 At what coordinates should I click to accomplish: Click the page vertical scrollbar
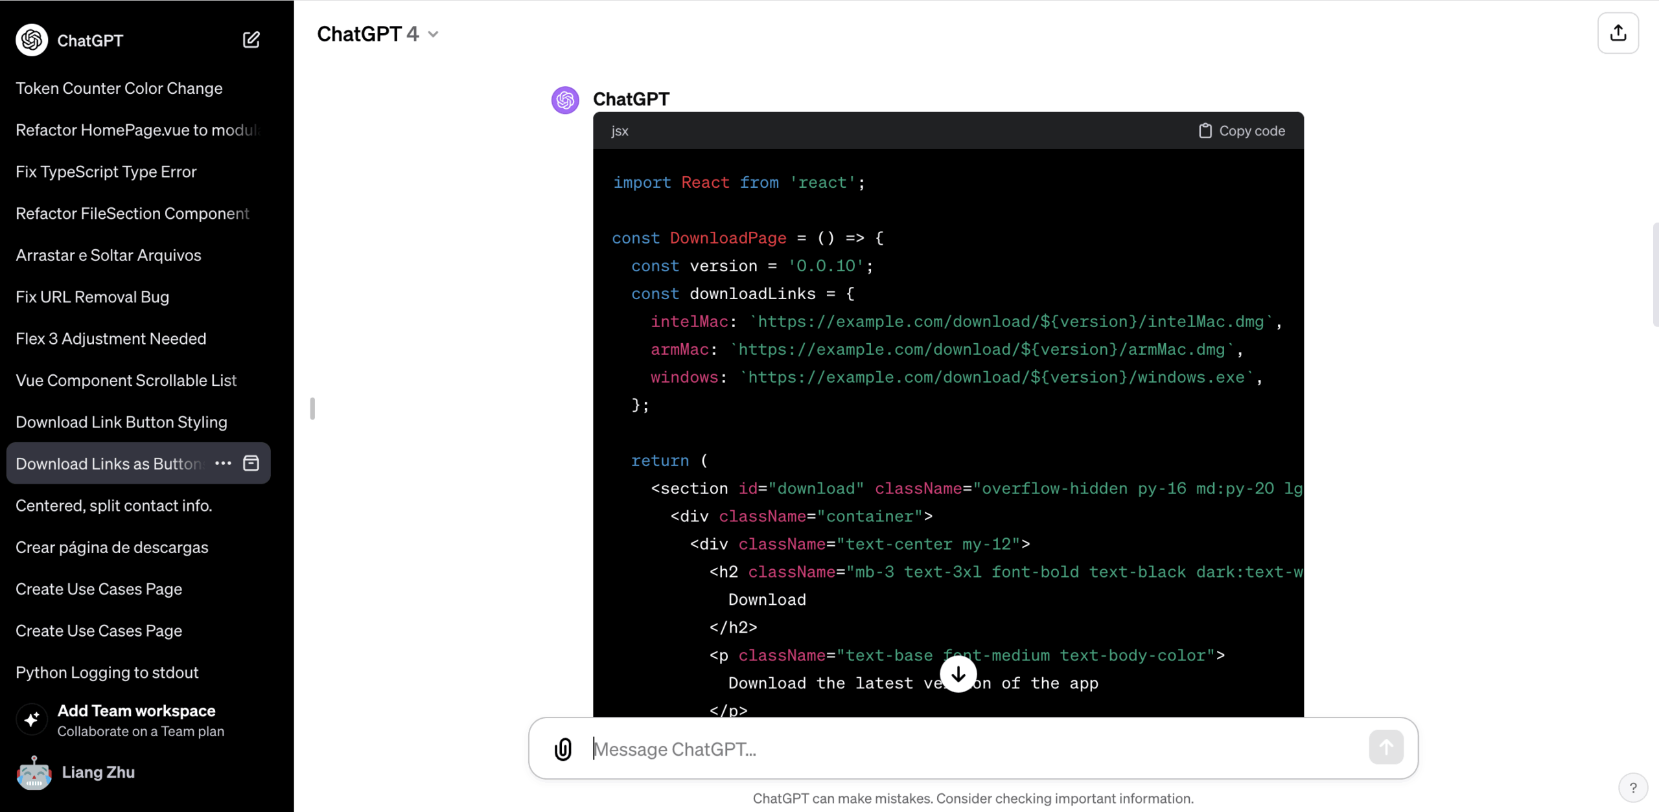click(x=1654, y=275)
